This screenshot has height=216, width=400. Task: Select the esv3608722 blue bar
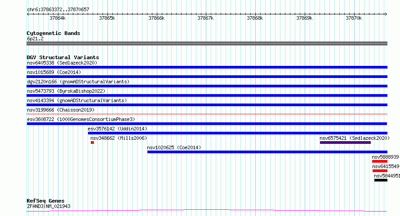207,124
